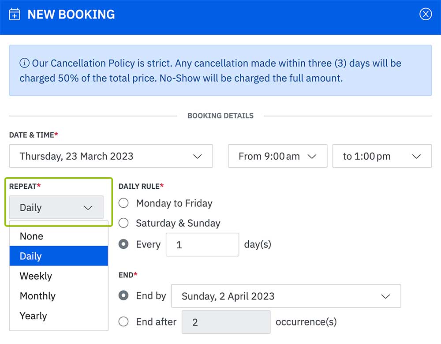Choose None from the repeat list
The image size is (441, 344).
tap(59, 236)
